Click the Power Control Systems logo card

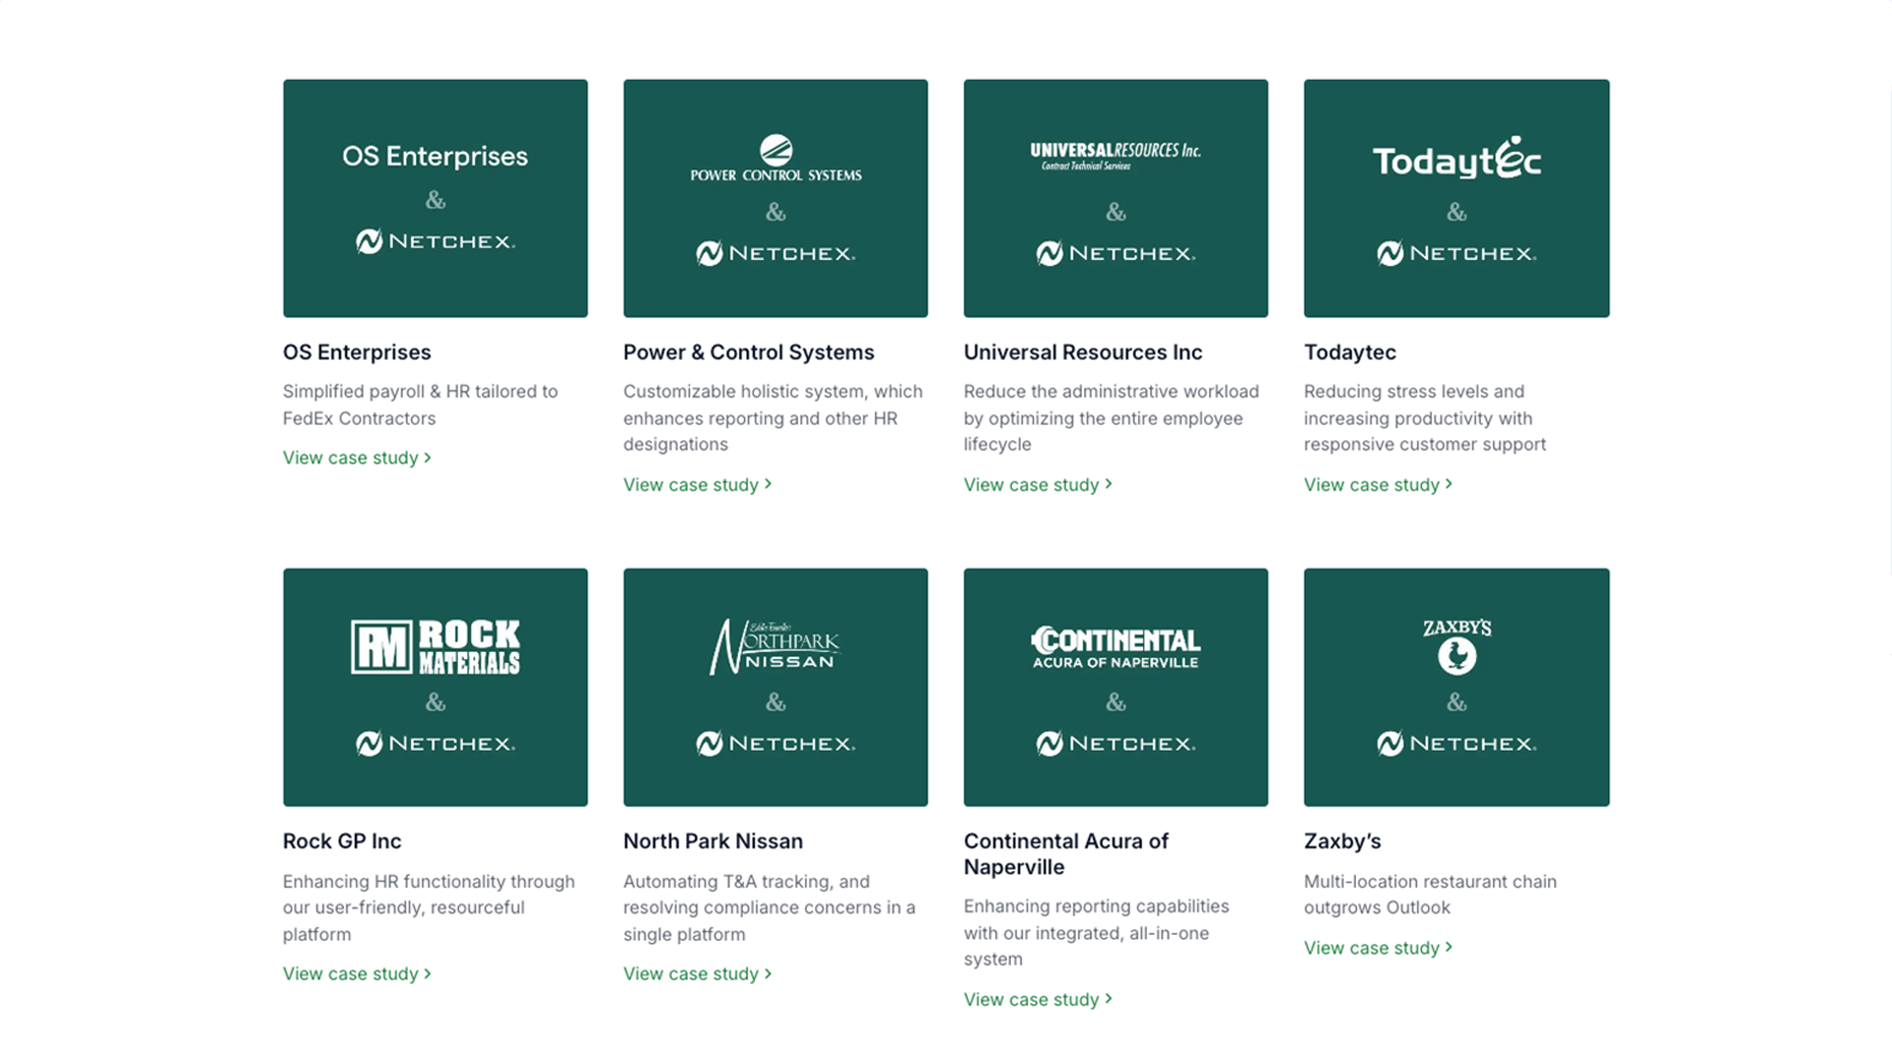(775, 198)
